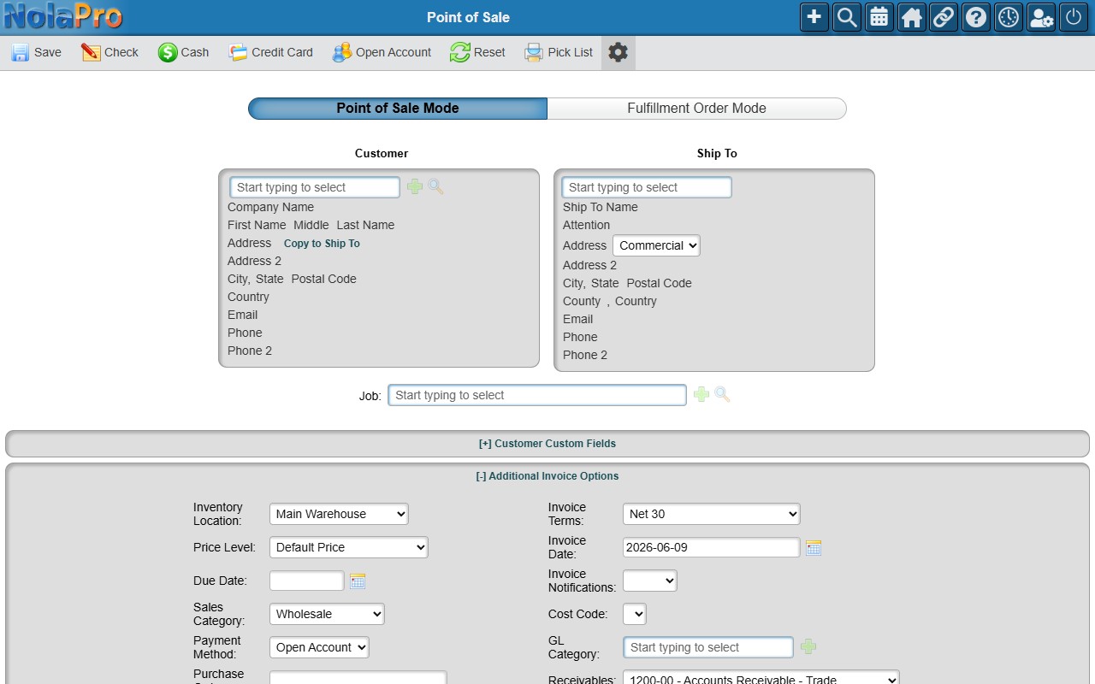Focus the Customer search field
Image resolution: width=1095 pixels, height=684 pixels.
315,187
